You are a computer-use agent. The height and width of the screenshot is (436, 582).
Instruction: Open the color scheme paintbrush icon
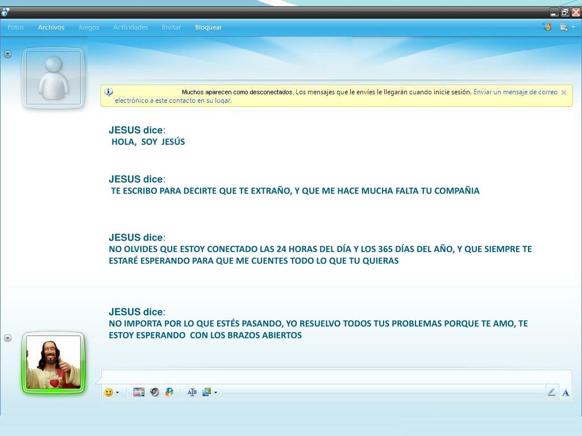click(x=548, y=27)
